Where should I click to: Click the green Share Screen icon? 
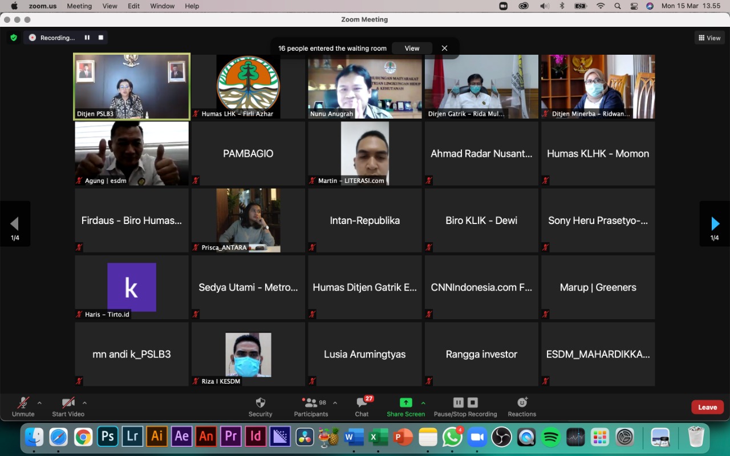[x=405, y=402]
